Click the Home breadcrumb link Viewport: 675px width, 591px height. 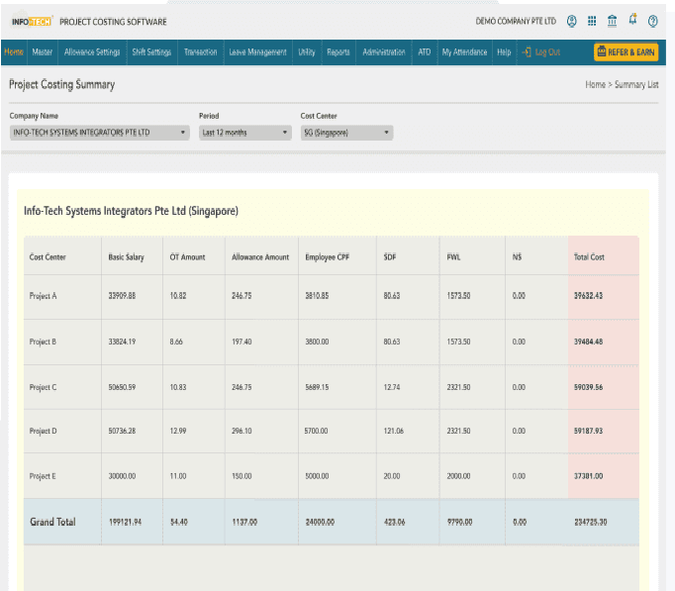[596, 85]
